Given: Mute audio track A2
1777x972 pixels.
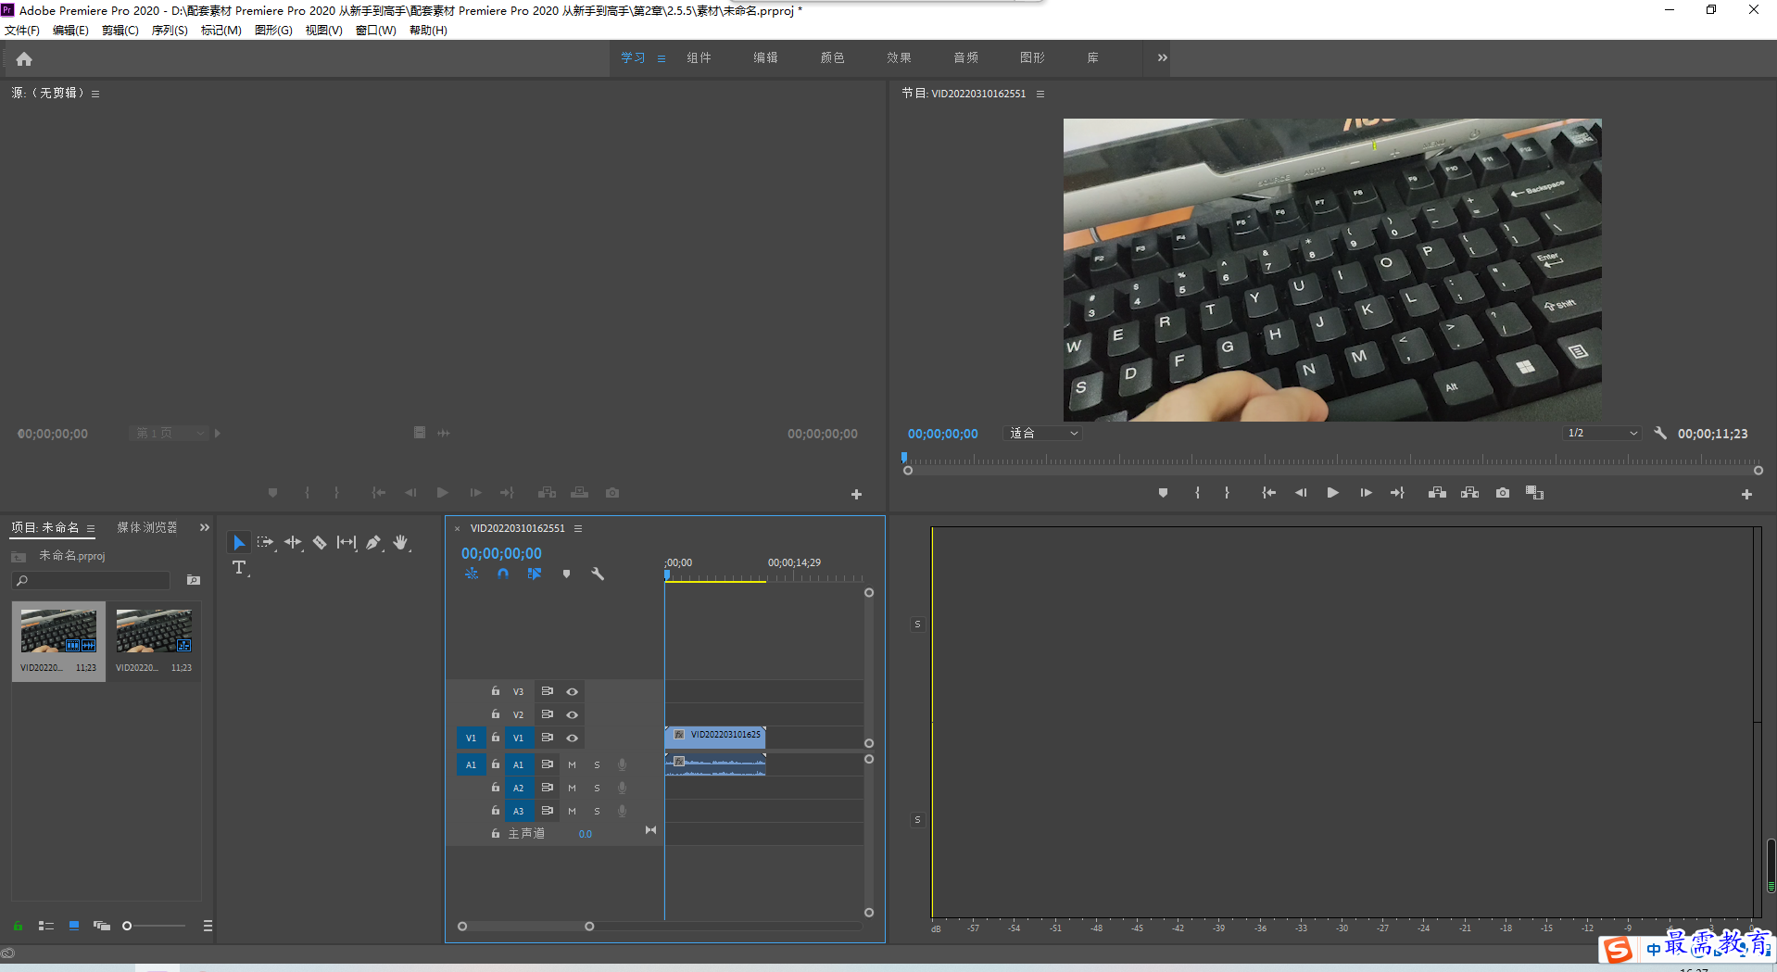Looking at the screenshot, I should pyautogui.click(x=572, y=788).
